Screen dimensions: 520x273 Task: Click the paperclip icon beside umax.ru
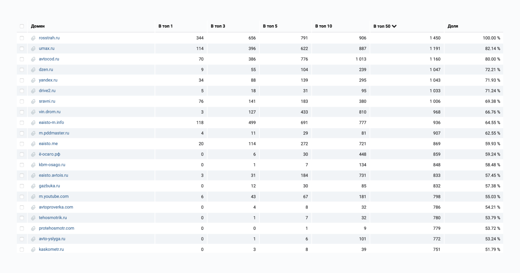(33, 49)
